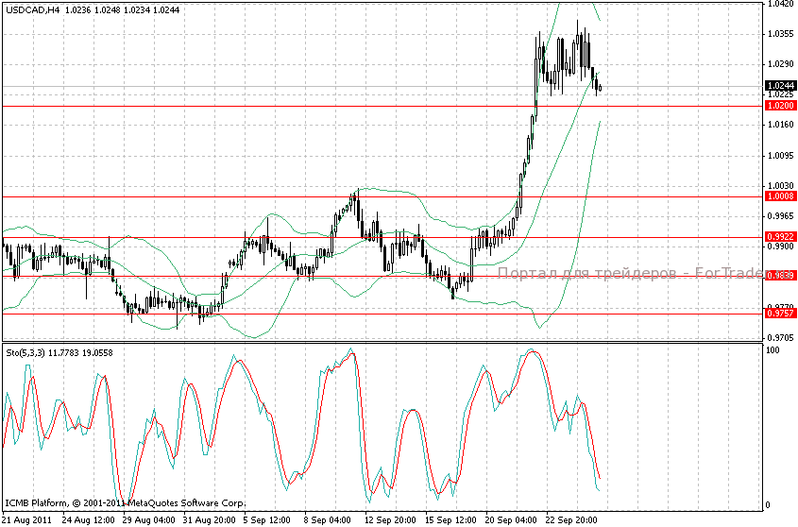Click the red 0.9838 level label
Viewport: 798px width, 527px height.
pyautogui.click(x=779, y=276)
